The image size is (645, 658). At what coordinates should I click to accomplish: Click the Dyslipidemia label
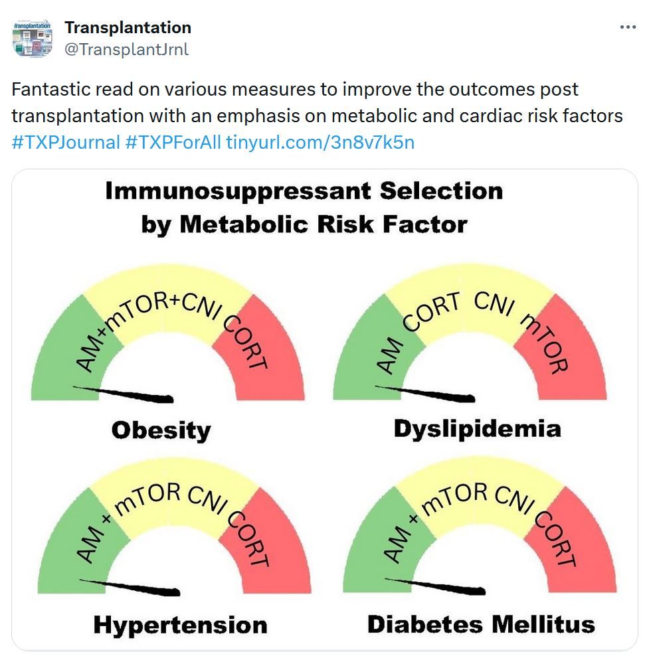tap(478, 429)
